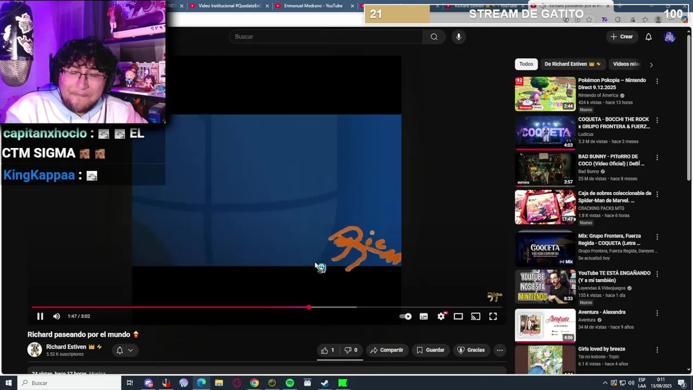Dislike the video with thumbs down
The height and width of the screenshot is (390, 693).
pos(351,350)
